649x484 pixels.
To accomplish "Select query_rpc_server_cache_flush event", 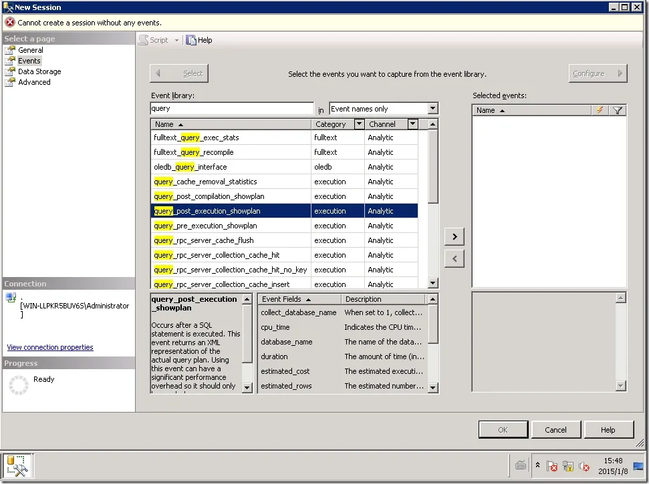I will coord(284,240).
